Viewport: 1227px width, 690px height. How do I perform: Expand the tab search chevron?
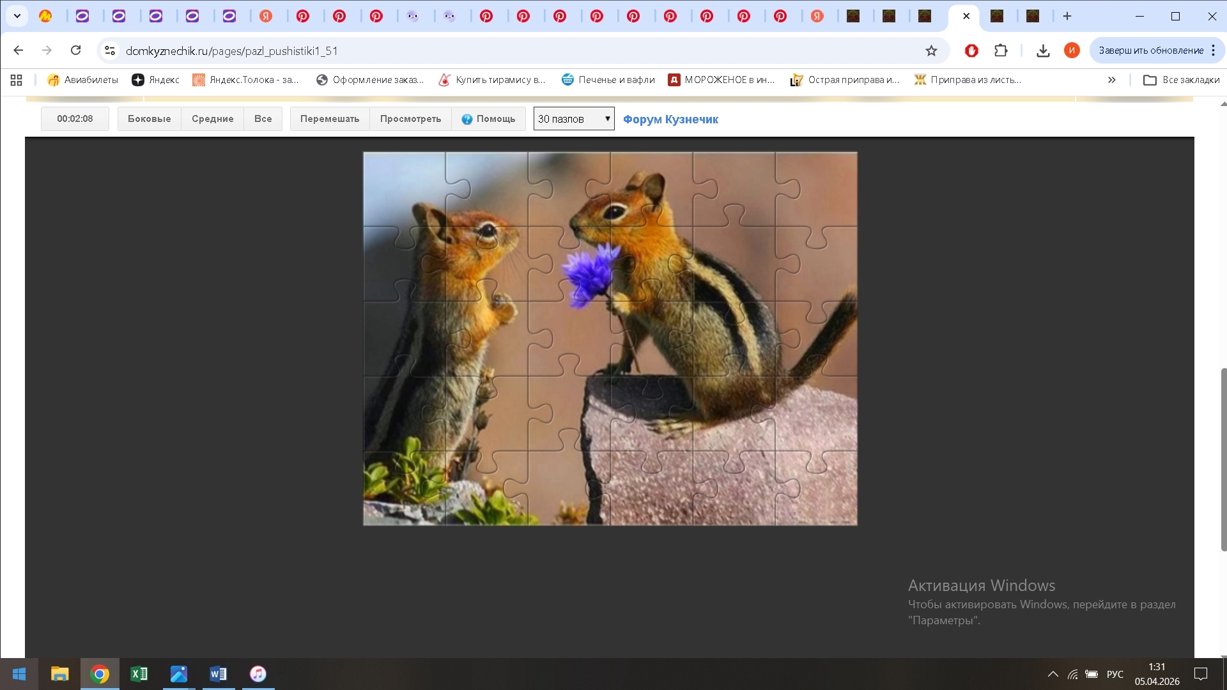17,16
